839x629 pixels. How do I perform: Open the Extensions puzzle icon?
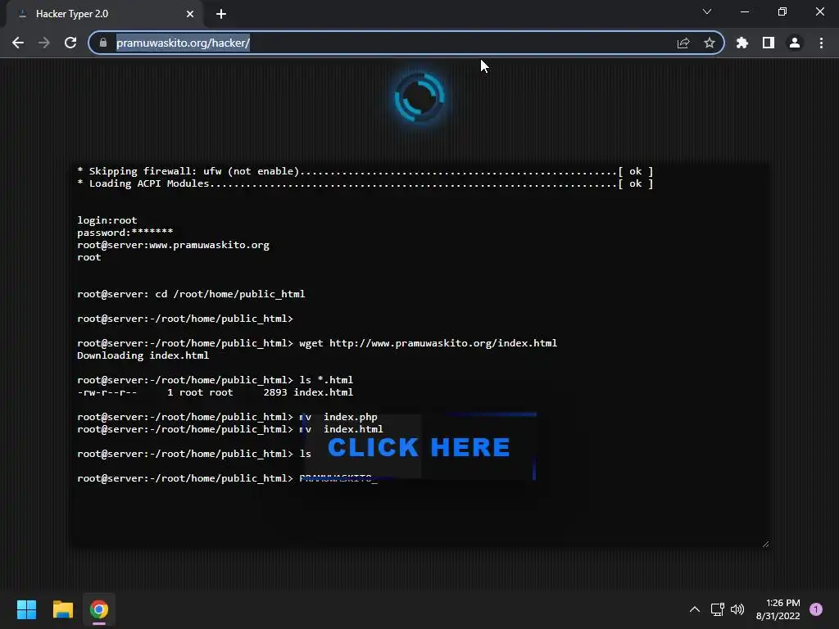pos(742,43)
